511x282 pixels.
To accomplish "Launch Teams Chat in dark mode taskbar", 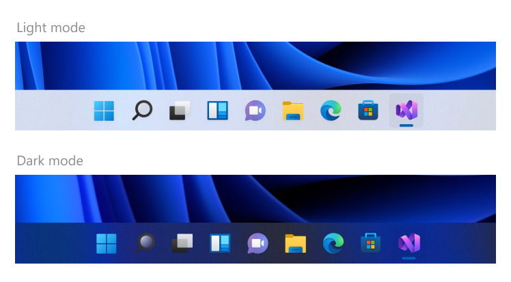I will 258,243.
